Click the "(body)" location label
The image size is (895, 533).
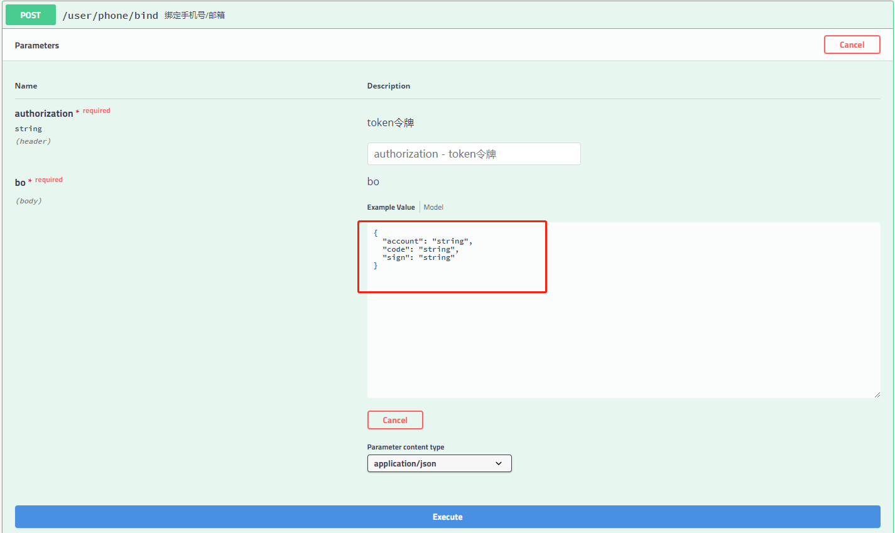click(x=29, y=201)
